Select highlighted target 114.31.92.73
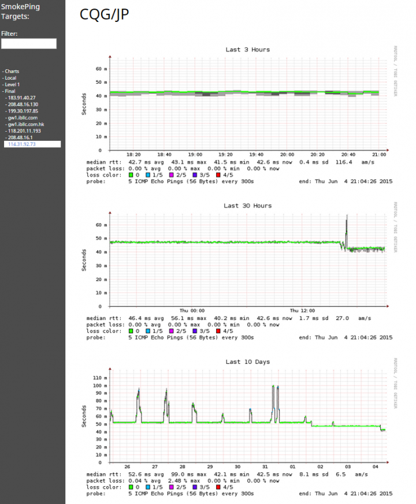Viewport: 416px width, 504px height. [x=32, y=144]
